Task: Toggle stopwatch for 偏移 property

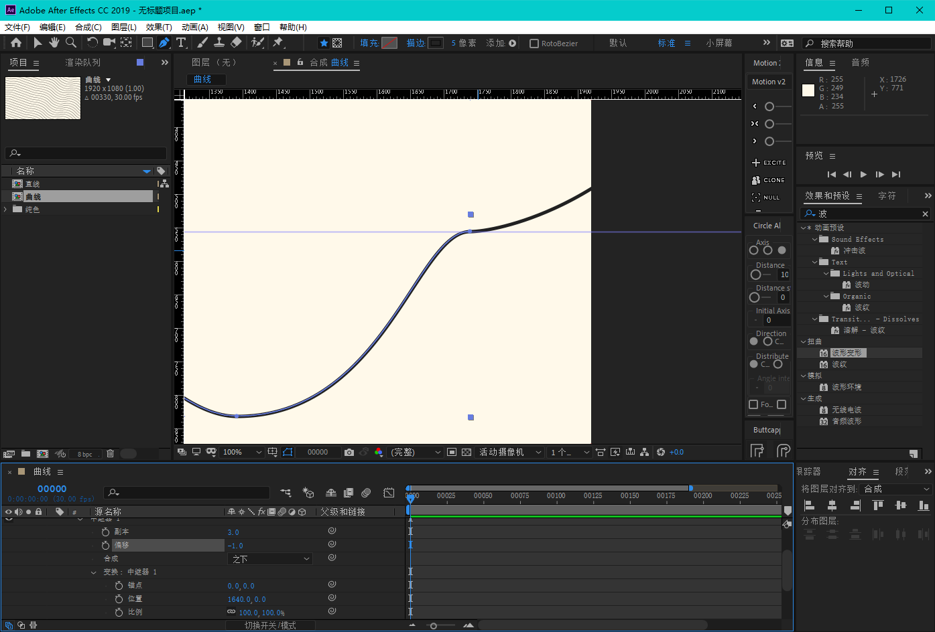Action: pyautogui.click(x=105, y=546)
